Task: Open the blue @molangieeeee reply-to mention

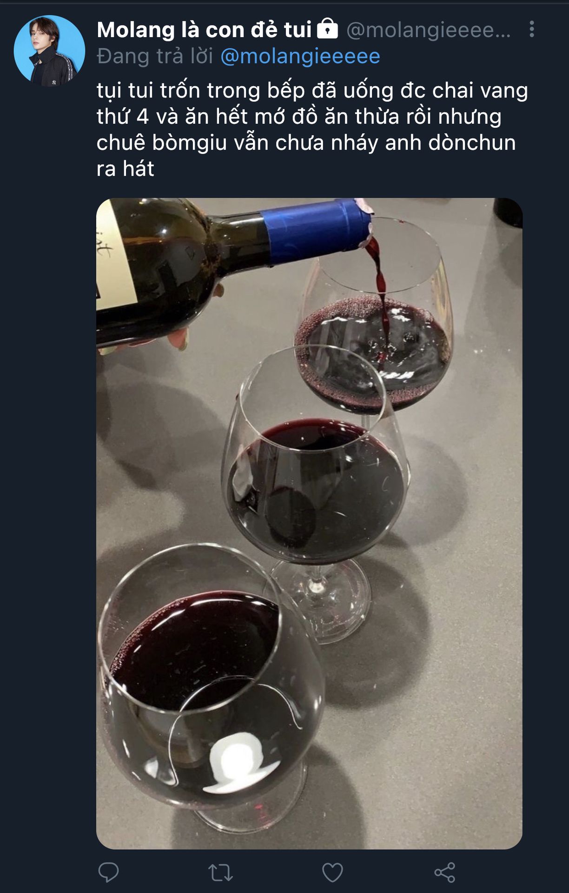Action: tap(300, 56)
